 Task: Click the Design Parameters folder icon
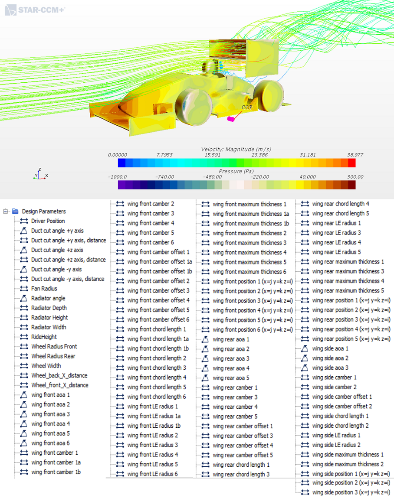tap(15, 212)
